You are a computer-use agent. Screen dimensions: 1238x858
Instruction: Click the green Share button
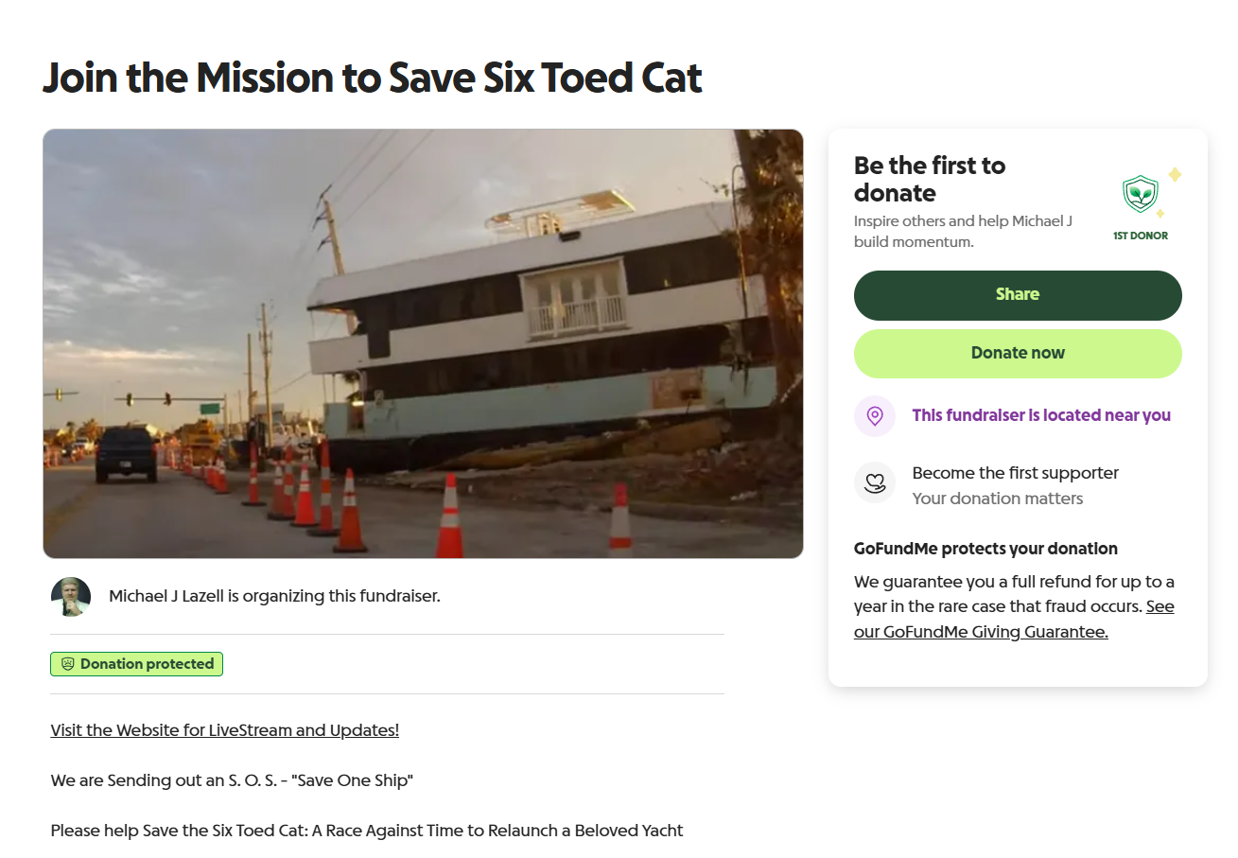1018,295
